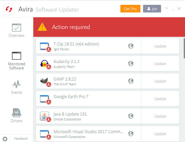Open help via the question mark
This screenshot has width=185, height=142.
(166, 9)
